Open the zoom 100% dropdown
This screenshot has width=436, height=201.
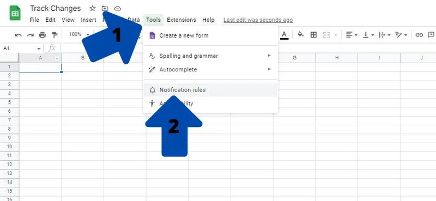coord(79,35)
